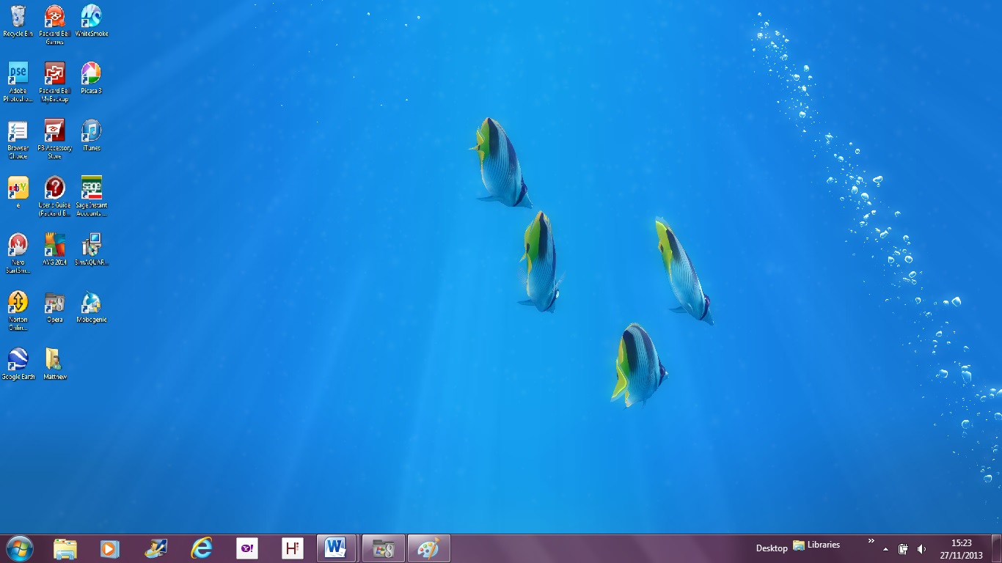1002x563 pixels.
Task: Expand the Desktop toolbar overflow chevron
Action: pos(871,541)
